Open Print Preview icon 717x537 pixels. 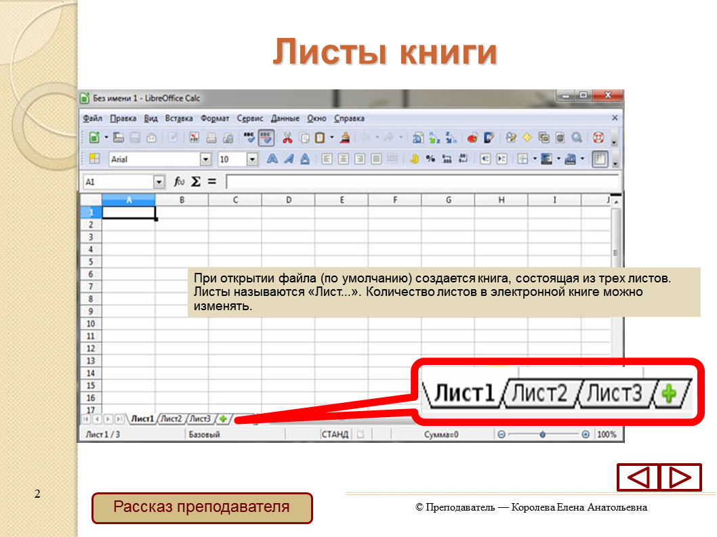[x=228, y=137]
